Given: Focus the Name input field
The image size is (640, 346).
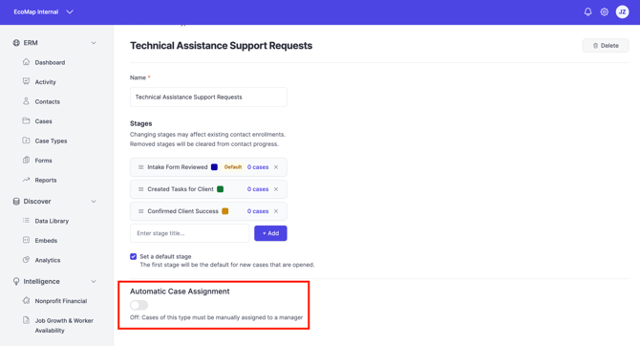Looking at the screenshot, I should click(208, 97).
